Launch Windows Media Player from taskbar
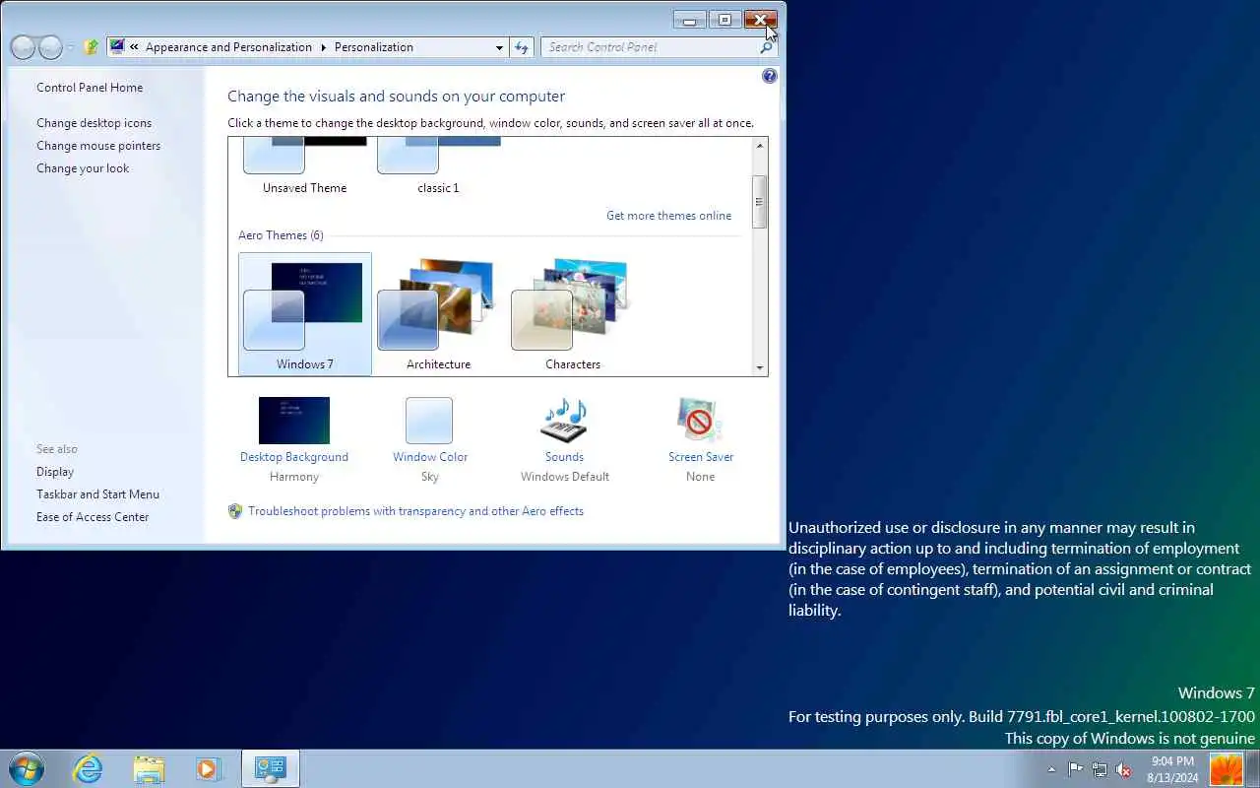 [x=209, y=768]
